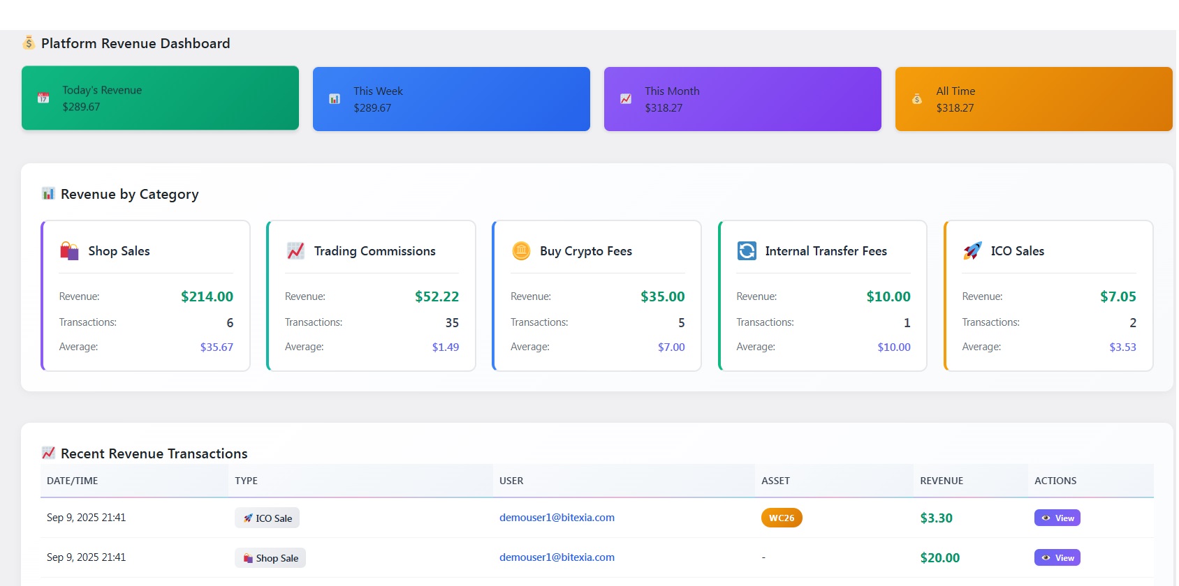Click the icon beside Recent Revenue Transactions heading
1179x586 pixels.
tap(48, 453)
